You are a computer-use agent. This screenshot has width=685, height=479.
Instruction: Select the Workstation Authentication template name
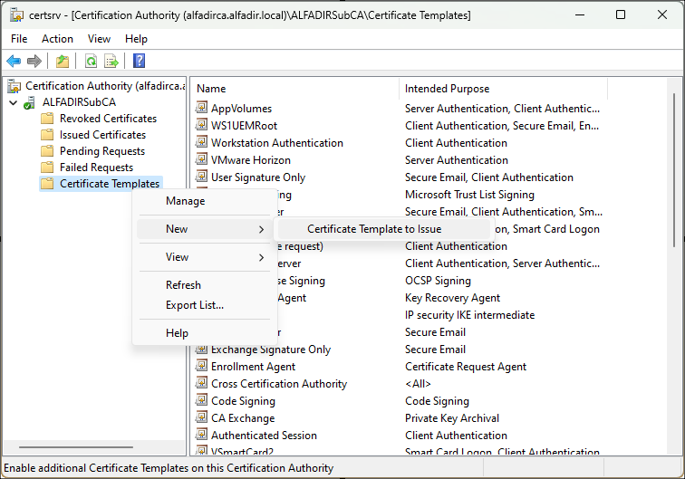tap(277, 143)
